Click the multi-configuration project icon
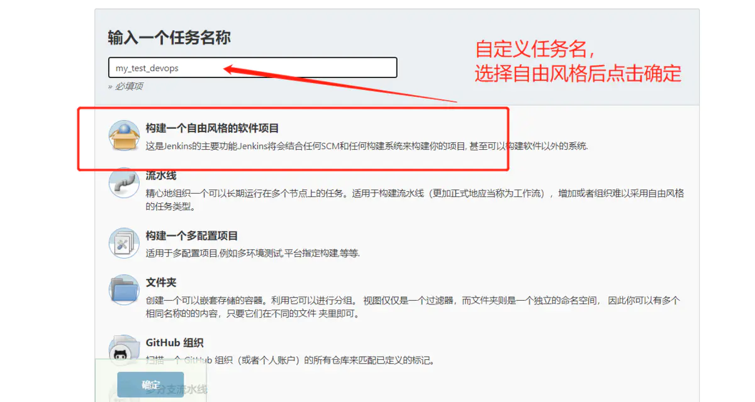Screen dimensions: 755x402 (124, 243)
